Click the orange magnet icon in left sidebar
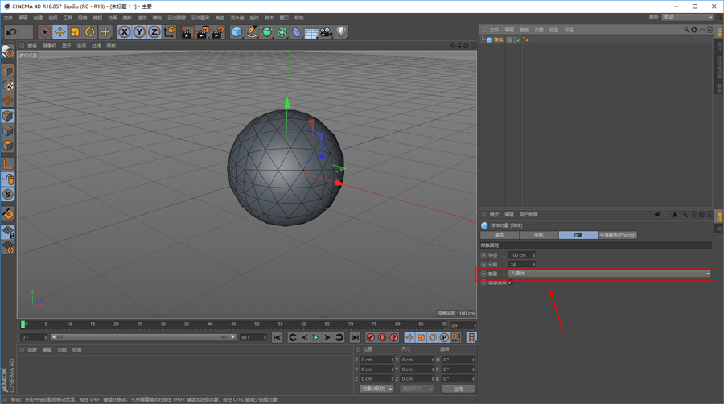Viewport: 724px width, 404px height. point(8,214)
